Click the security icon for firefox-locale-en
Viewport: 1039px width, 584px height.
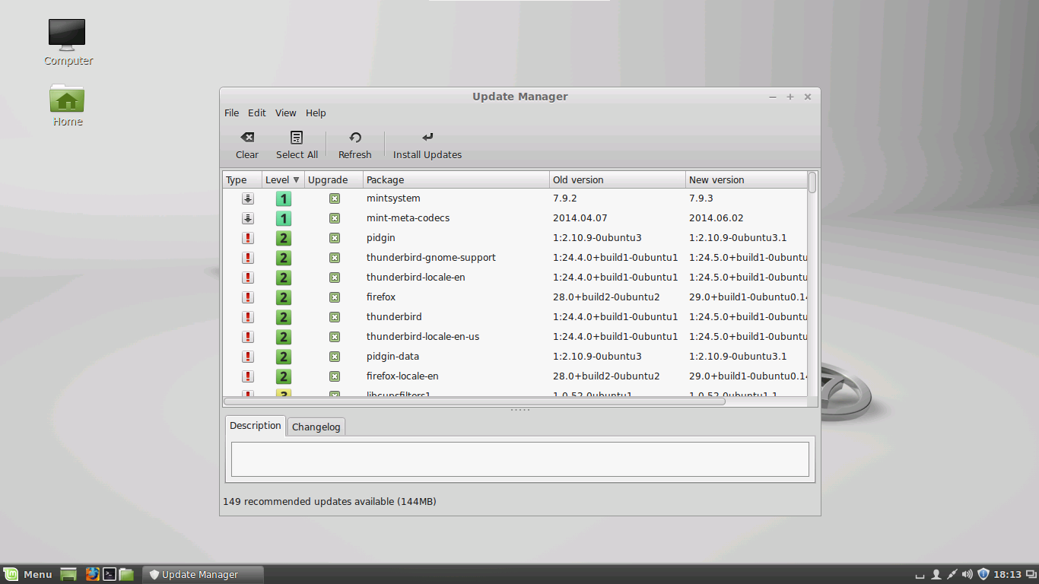(248, 376)
